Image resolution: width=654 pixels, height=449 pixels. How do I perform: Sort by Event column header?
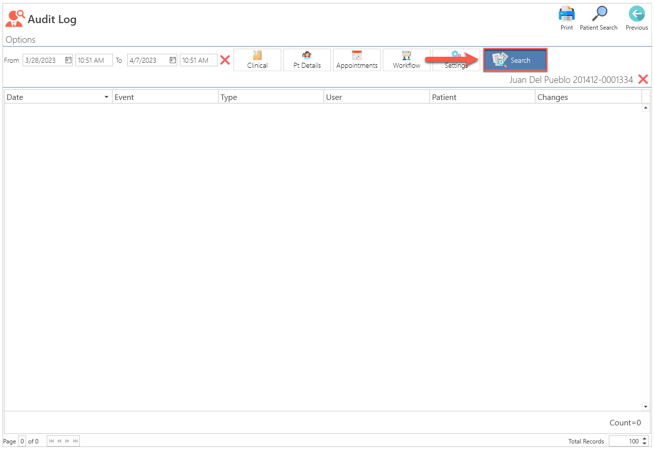coord(165,97)
